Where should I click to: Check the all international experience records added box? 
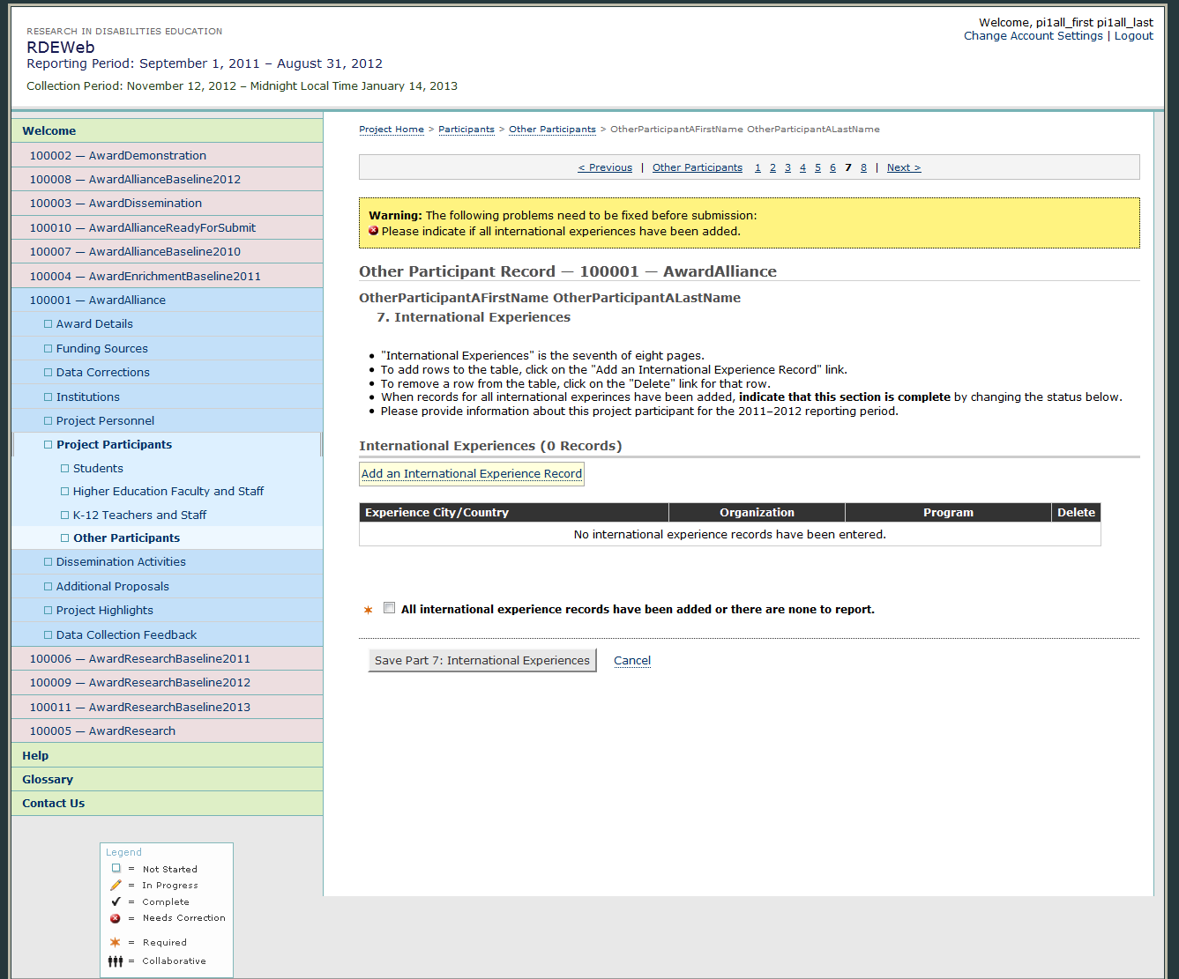(x=389, y=608)
